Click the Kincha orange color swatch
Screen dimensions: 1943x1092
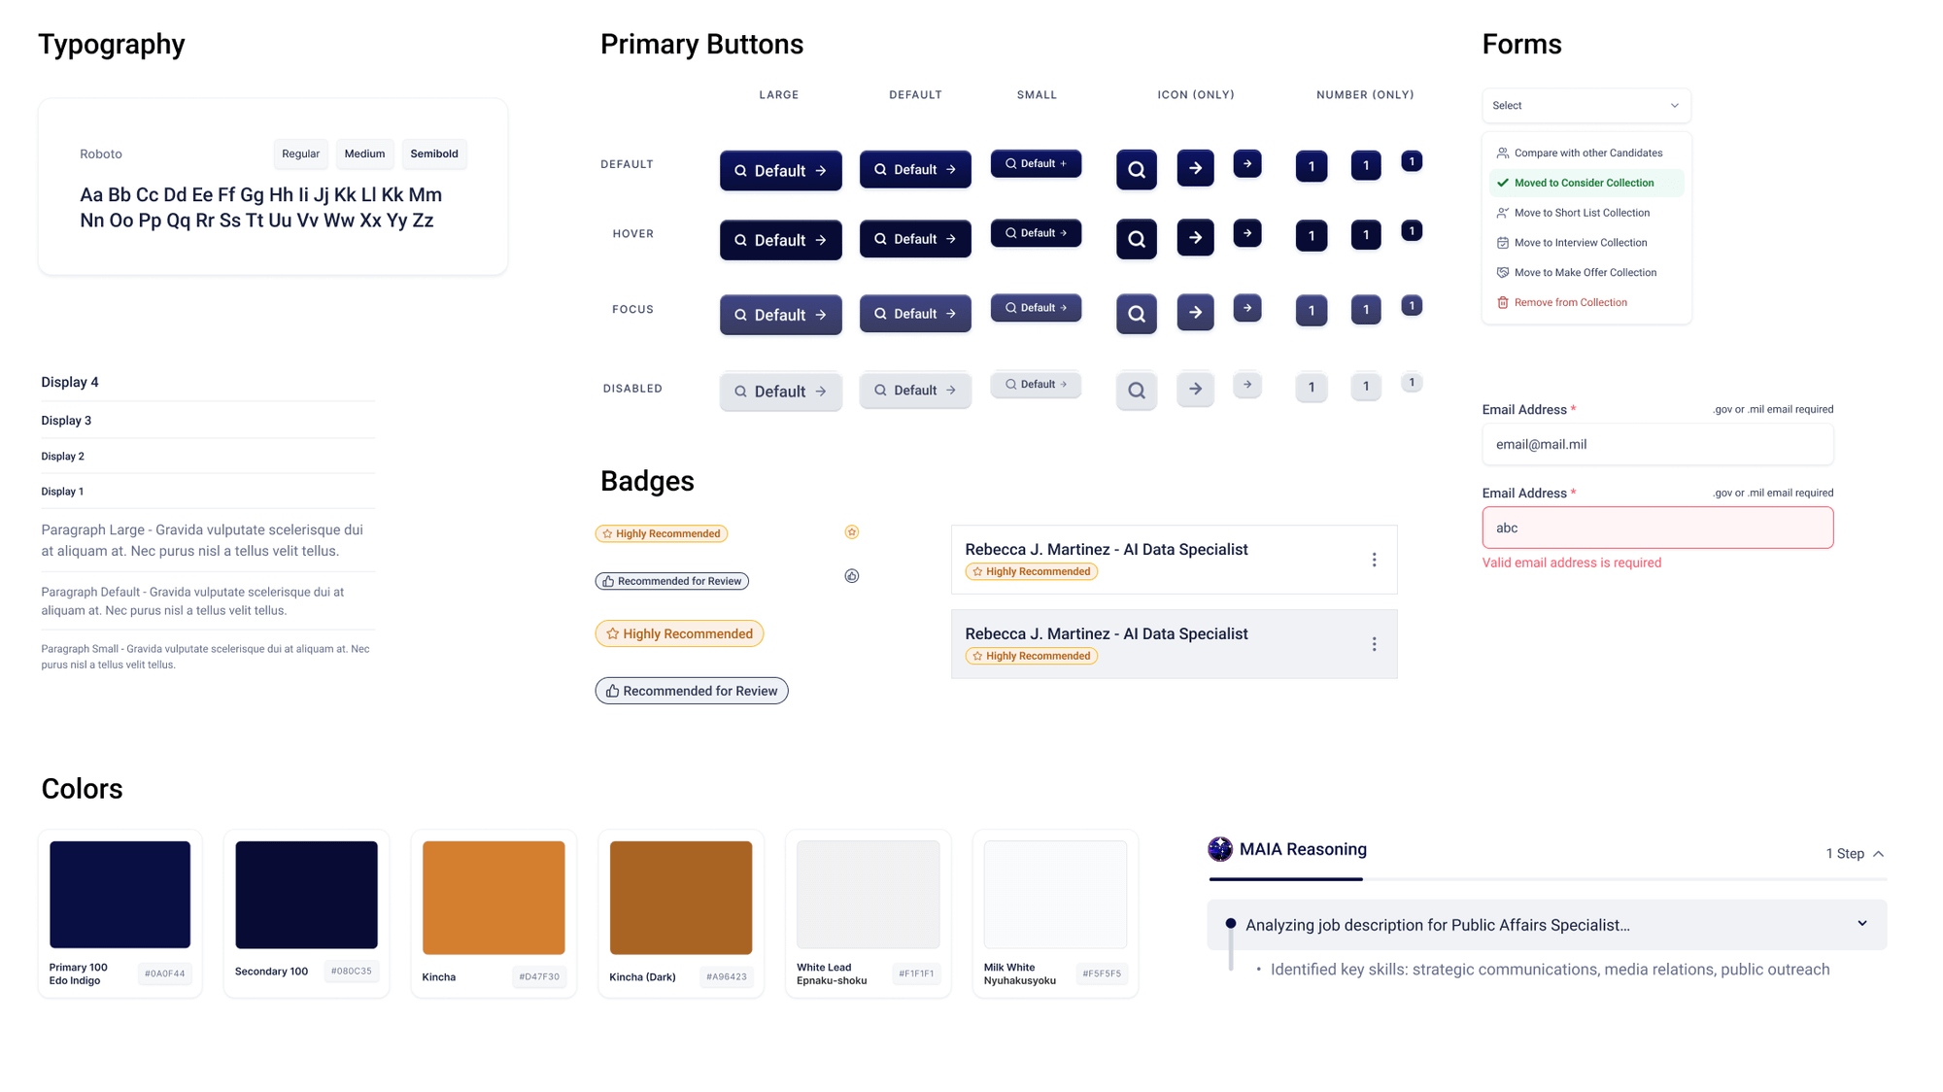(x=494, y=898)
